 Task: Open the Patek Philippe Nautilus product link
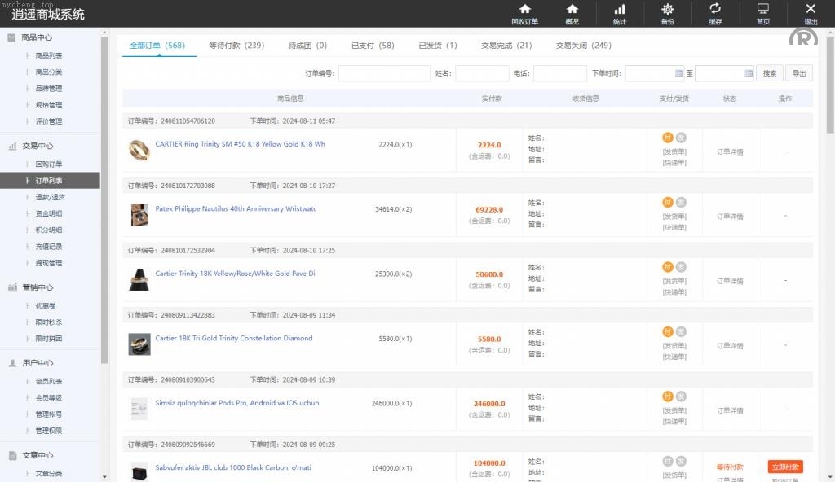click(236, 209)
